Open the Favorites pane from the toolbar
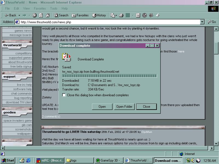This screenshot has height=164, width=219. [80, 15]
